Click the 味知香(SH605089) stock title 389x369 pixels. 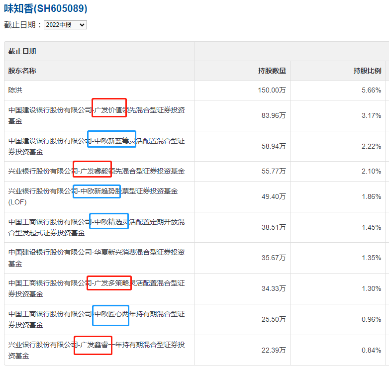point(46,8)
